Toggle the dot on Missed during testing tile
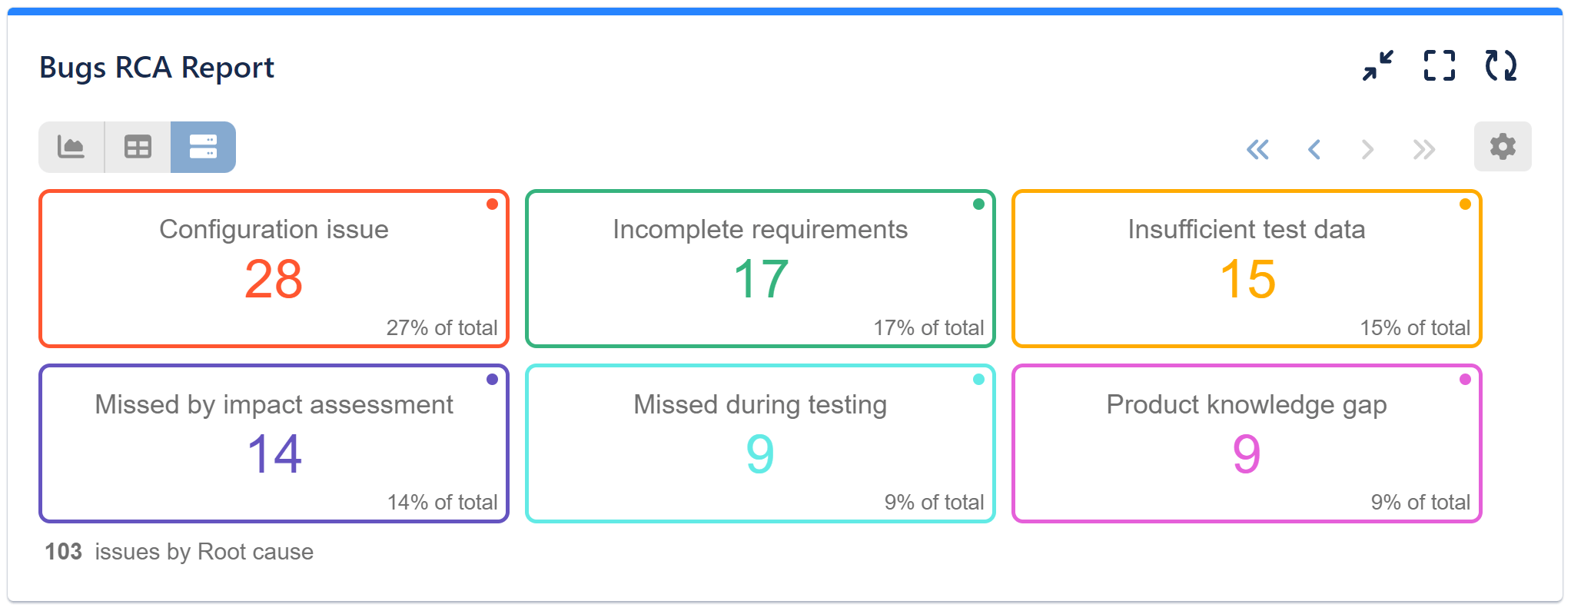 point(978,378)
